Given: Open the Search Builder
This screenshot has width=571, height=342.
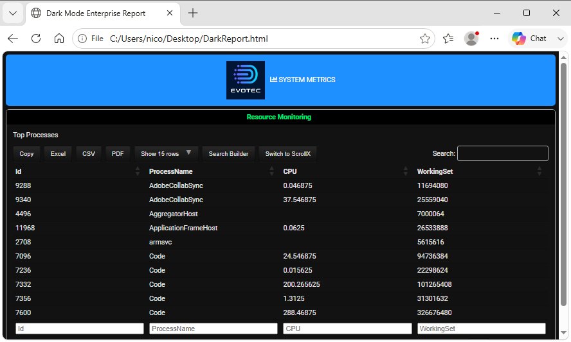Looking at the screenshot, I should (x=228, y=154).
